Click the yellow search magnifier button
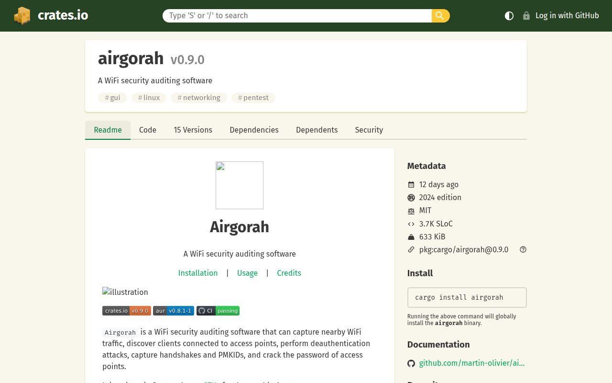This screenshot has width=612, height=383. tap(440, 16)
